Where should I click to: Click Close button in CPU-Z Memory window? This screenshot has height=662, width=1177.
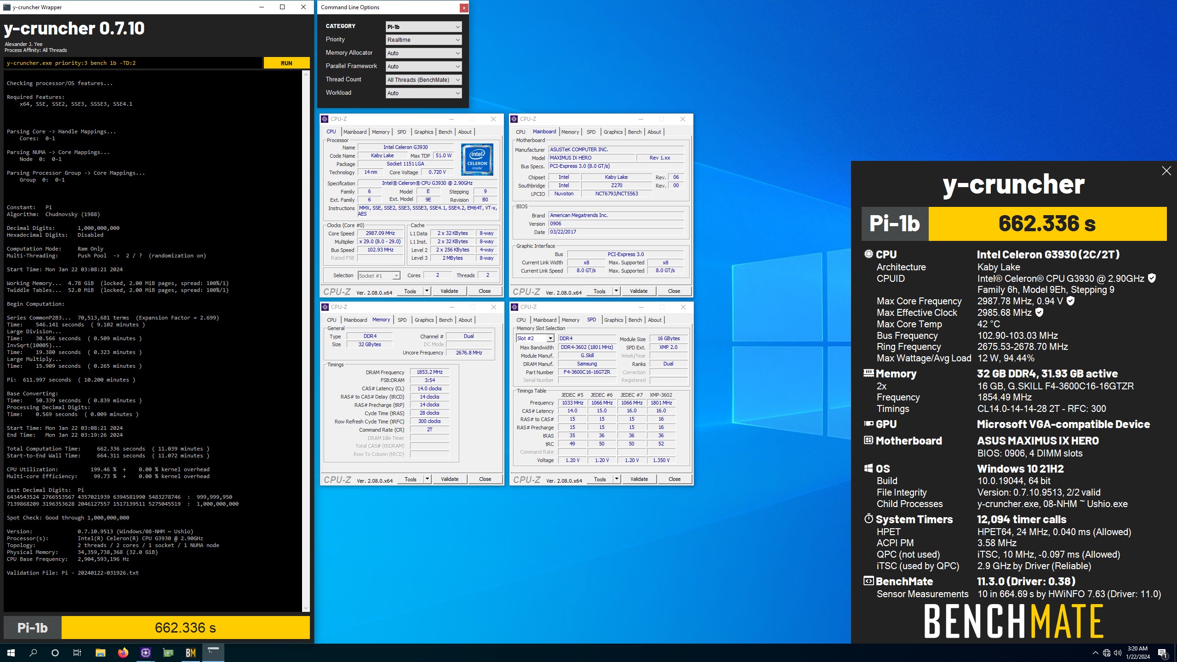click(x=485, y=479)
